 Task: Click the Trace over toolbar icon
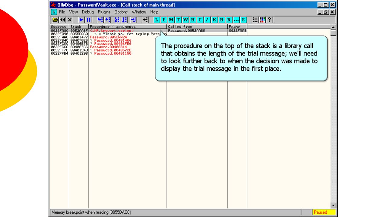click(125, 20)
